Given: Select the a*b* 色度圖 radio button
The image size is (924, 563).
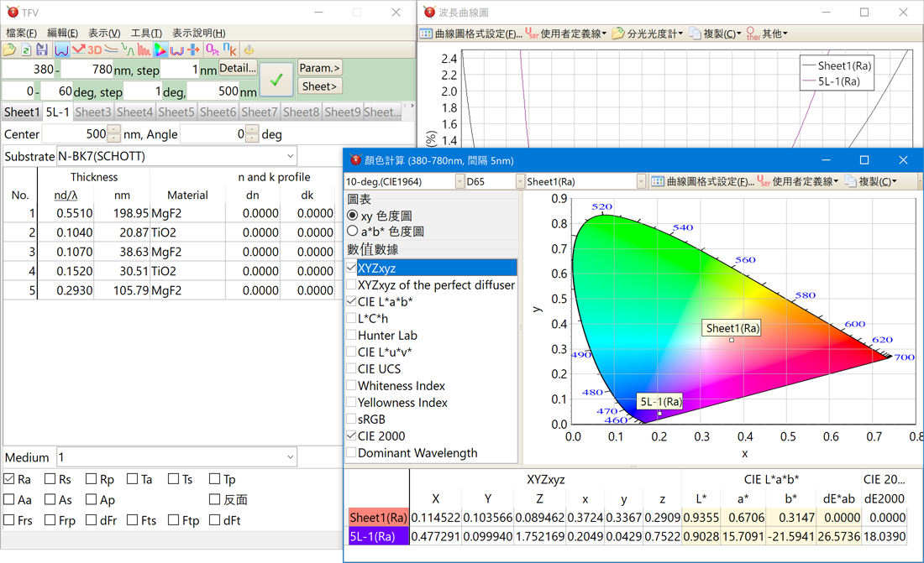Looking at the screenshot, I should point(353,232).
